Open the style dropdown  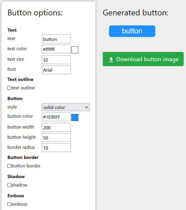click(66, 107)
